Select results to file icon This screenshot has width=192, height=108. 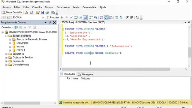(x=111, y=17)
